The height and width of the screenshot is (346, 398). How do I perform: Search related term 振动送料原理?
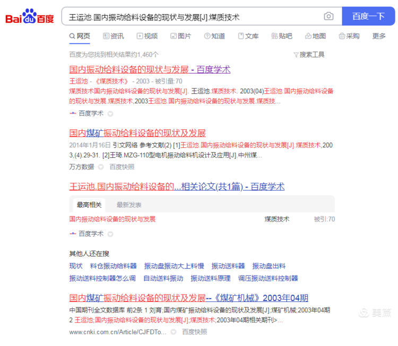pos(211,278)
